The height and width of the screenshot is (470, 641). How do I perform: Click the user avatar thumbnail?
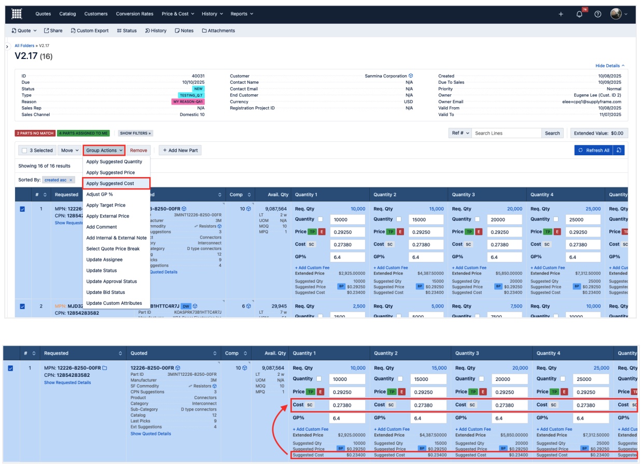(616, 14)
